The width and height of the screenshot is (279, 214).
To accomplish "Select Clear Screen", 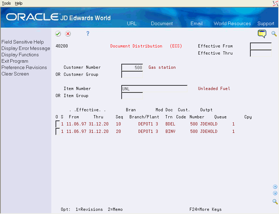I will click(x=15, y=74).
